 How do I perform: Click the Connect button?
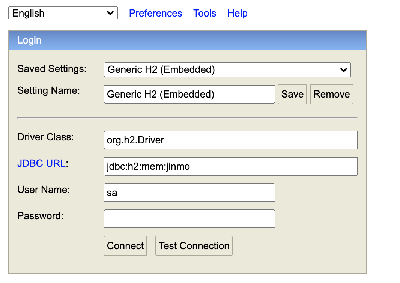pos(125,246)
